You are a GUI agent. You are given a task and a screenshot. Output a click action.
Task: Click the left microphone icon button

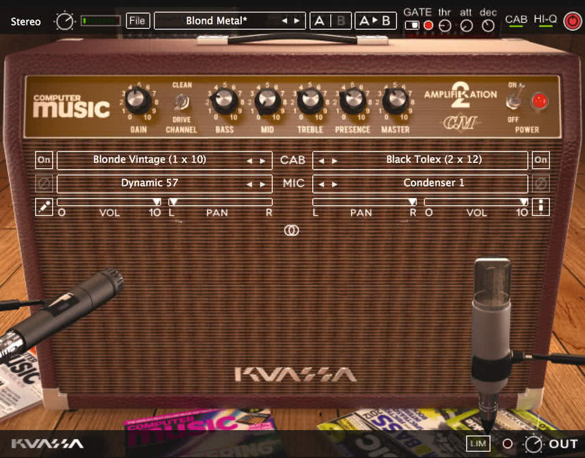[44, 207]
